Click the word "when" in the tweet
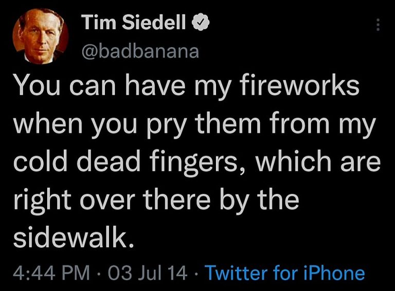The width and height of the screenshot is (395, 291). (49, 124)
